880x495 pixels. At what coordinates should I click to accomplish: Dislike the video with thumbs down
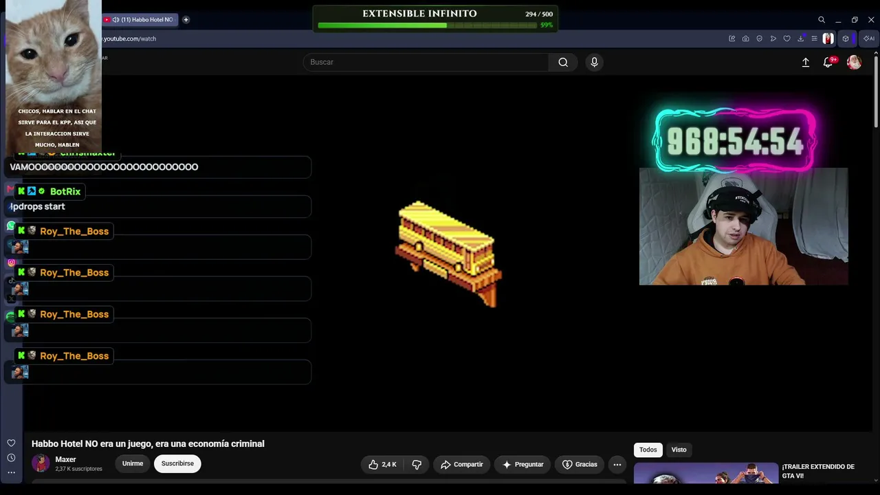[417, 465]
